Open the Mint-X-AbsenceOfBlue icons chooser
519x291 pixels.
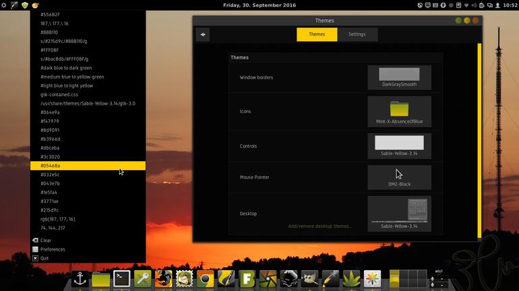399,112
